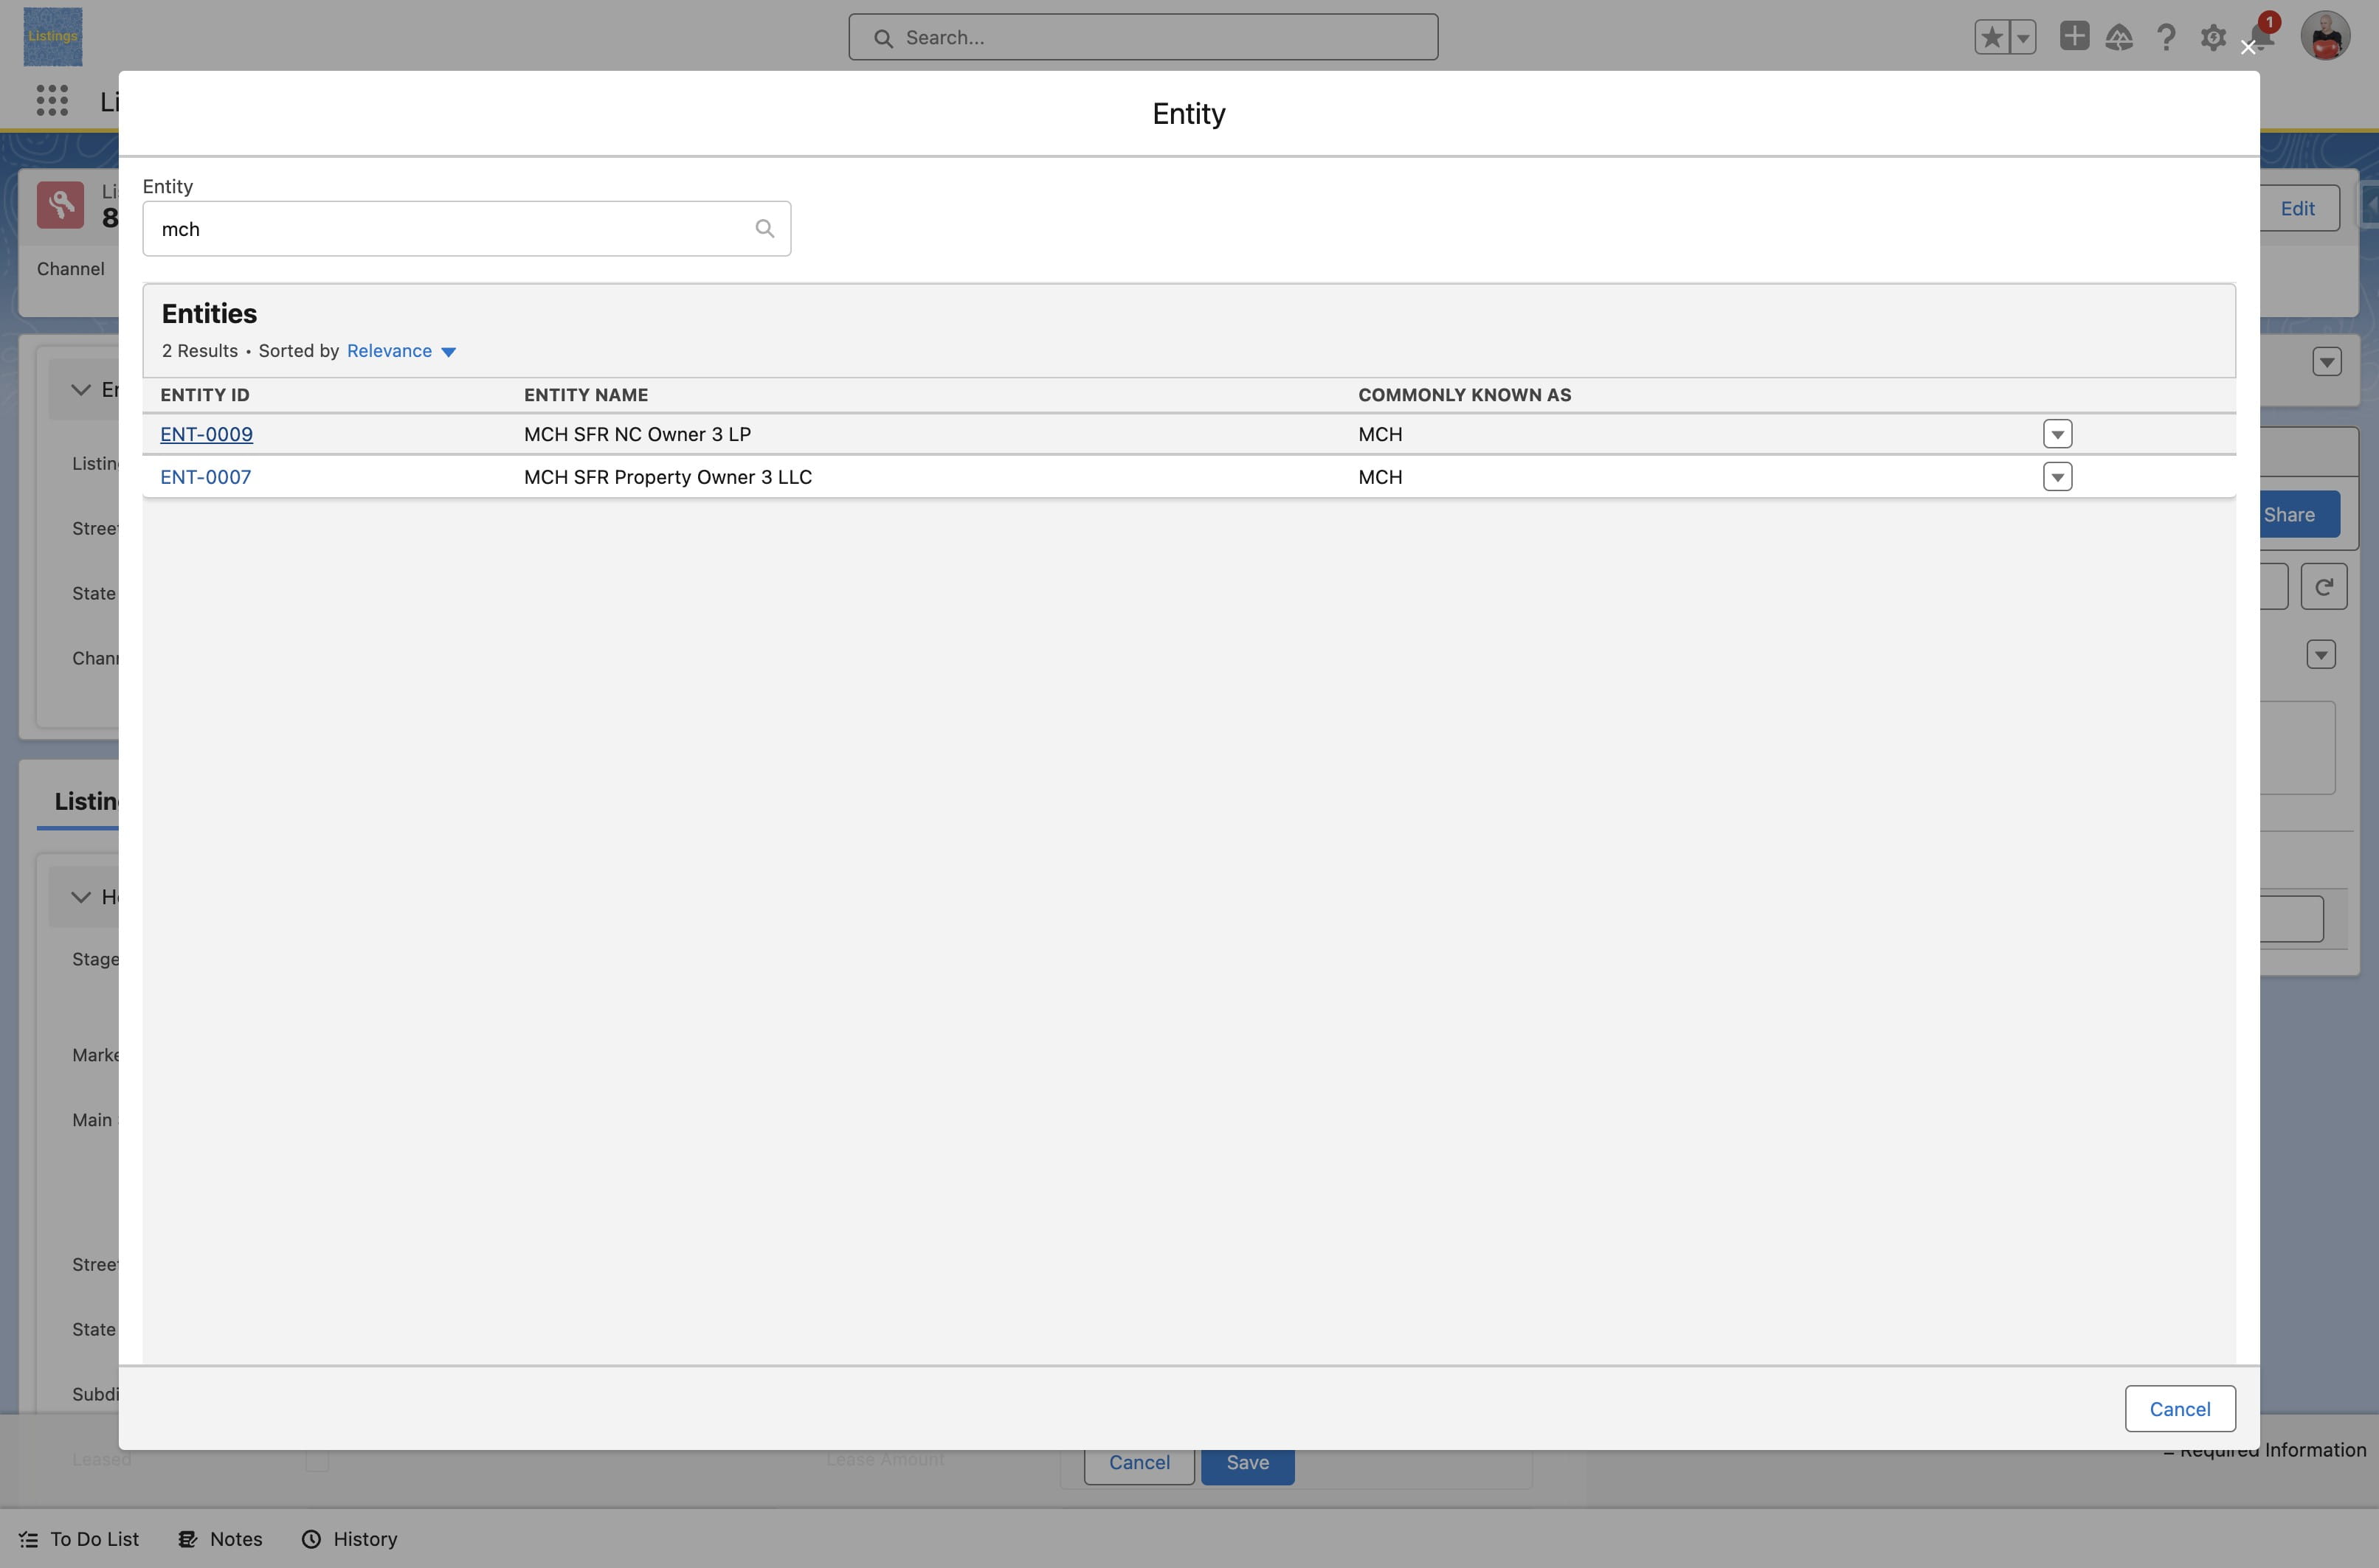
Task: Click the Listings app logo
Action: tap(53, 37)
